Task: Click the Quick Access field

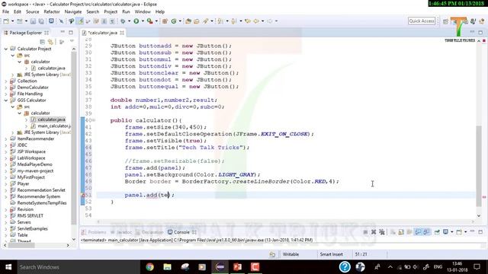Action: click(x=422, y=21)
